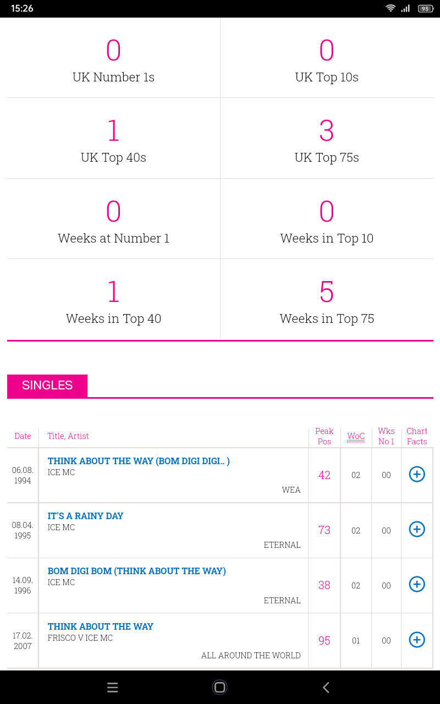Tap the Android home button icon
The width and height of the screenshot is (440, 704).
[219, 687]
